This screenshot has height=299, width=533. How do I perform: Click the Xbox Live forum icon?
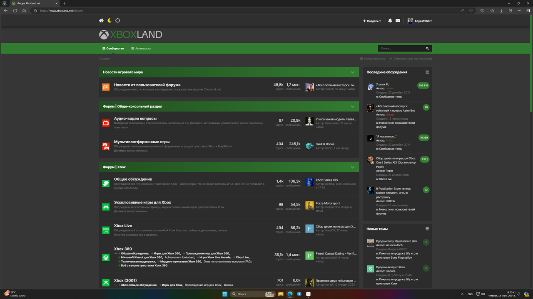[106, 230]
